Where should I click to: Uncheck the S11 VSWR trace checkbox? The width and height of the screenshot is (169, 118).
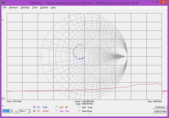tap(34, 111)
